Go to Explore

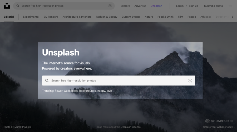point(125,6)
